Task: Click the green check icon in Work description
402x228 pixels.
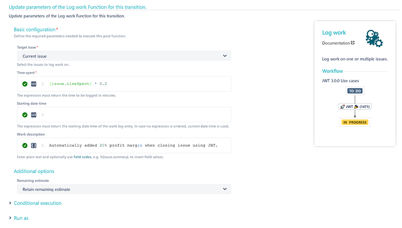Action: pos(25,145)
